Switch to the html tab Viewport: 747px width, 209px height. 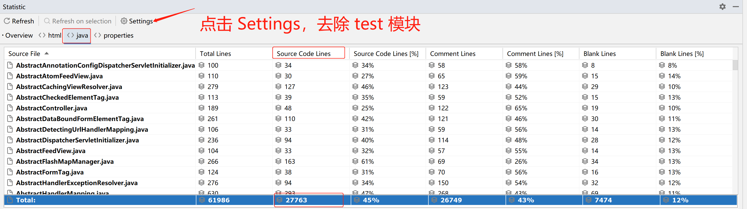point(50,35)
